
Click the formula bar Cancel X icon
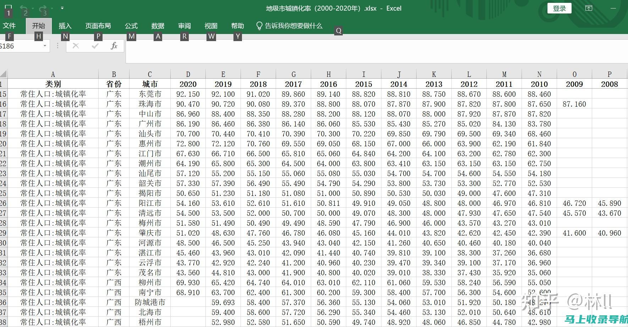[76, 46]
